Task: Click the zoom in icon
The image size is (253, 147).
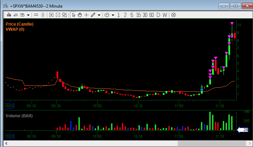Action: [x=51, y=15]
